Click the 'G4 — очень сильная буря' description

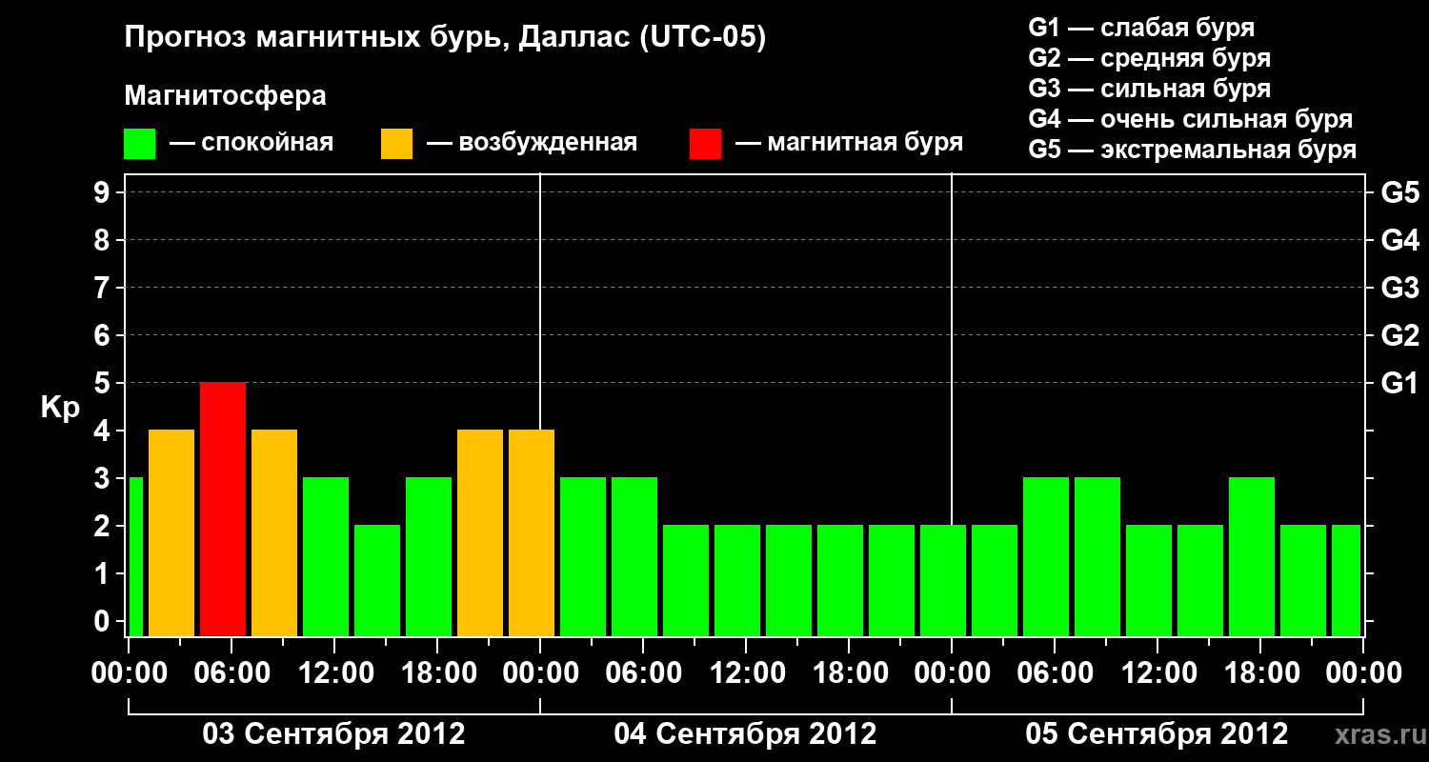tap(1190, 119)
